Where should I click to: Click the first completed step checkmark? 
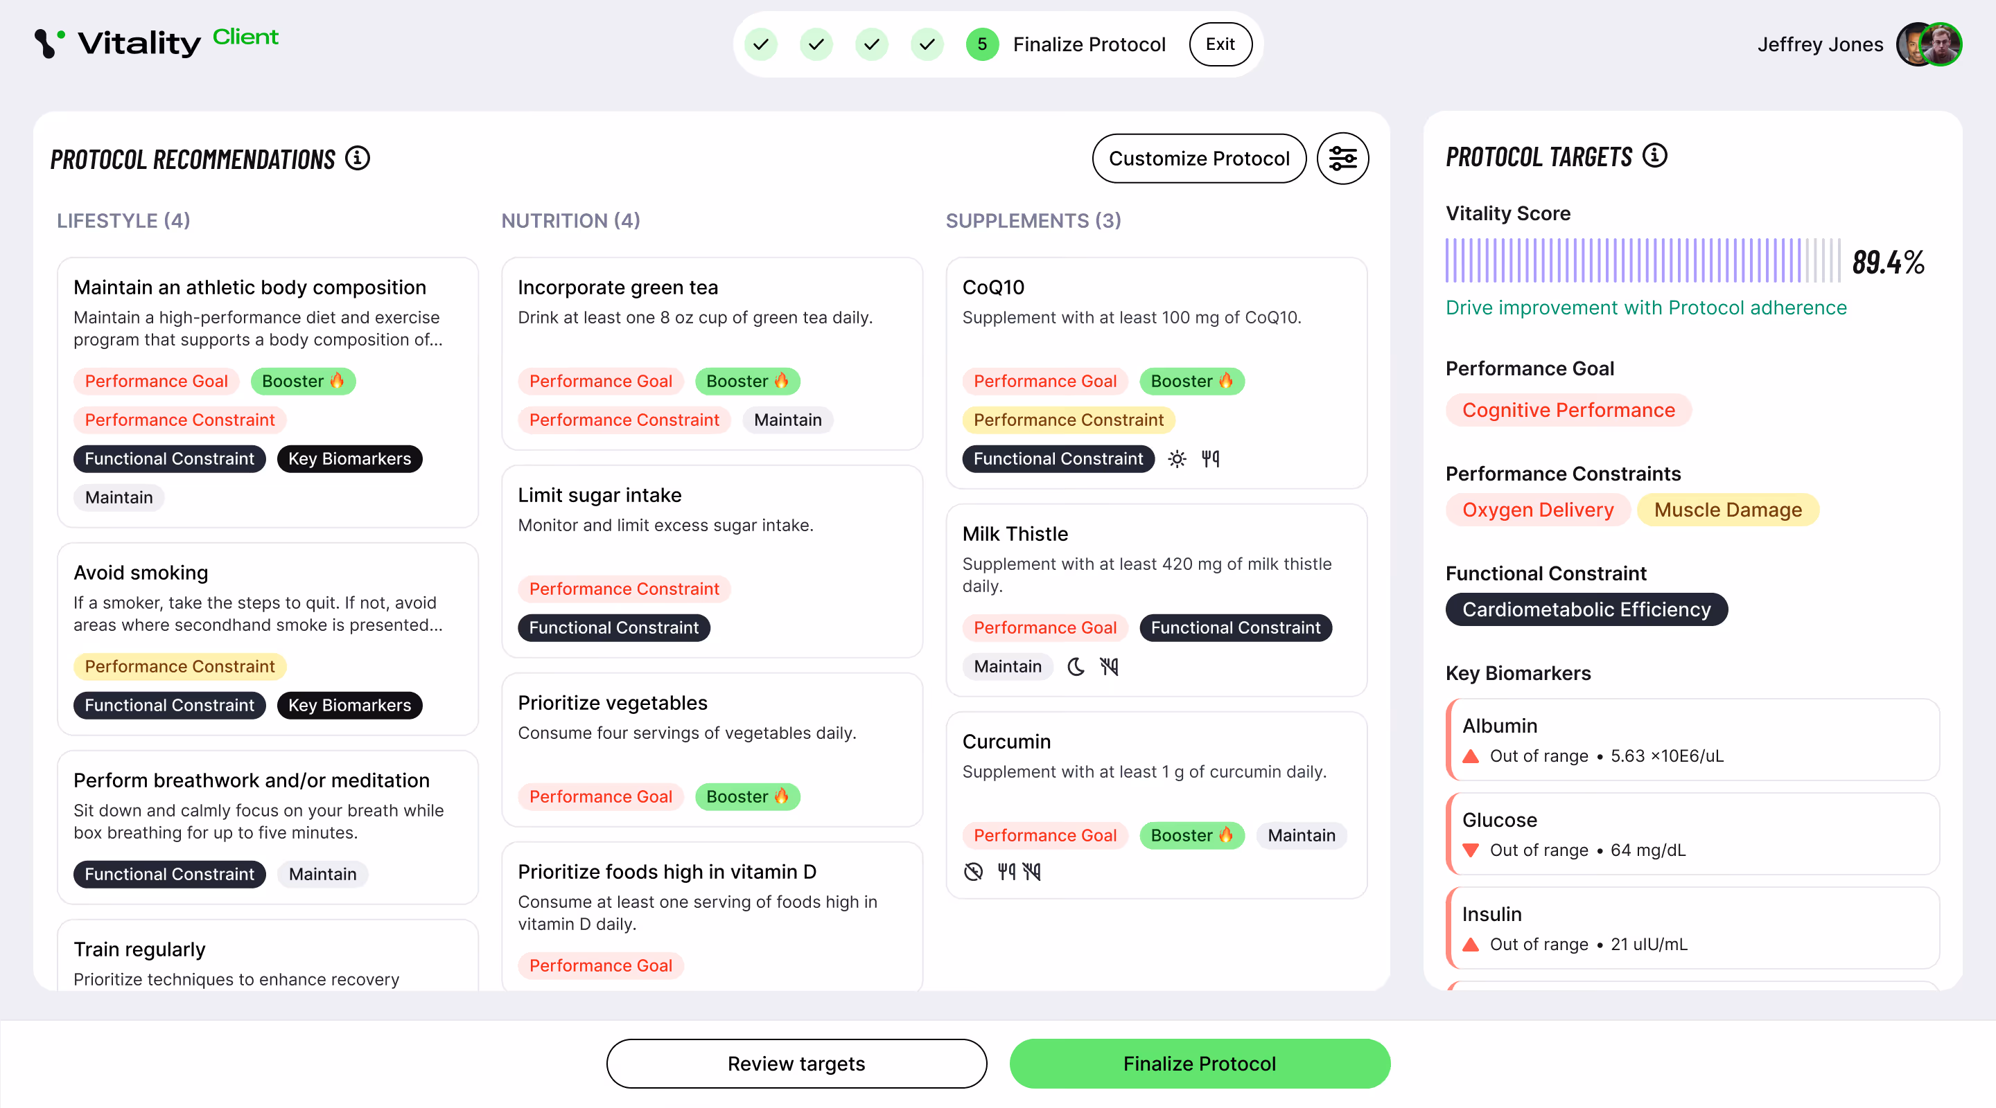tap(760, 44)
